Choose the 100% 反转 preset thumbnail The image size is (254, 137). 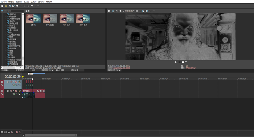click(83, 18)
